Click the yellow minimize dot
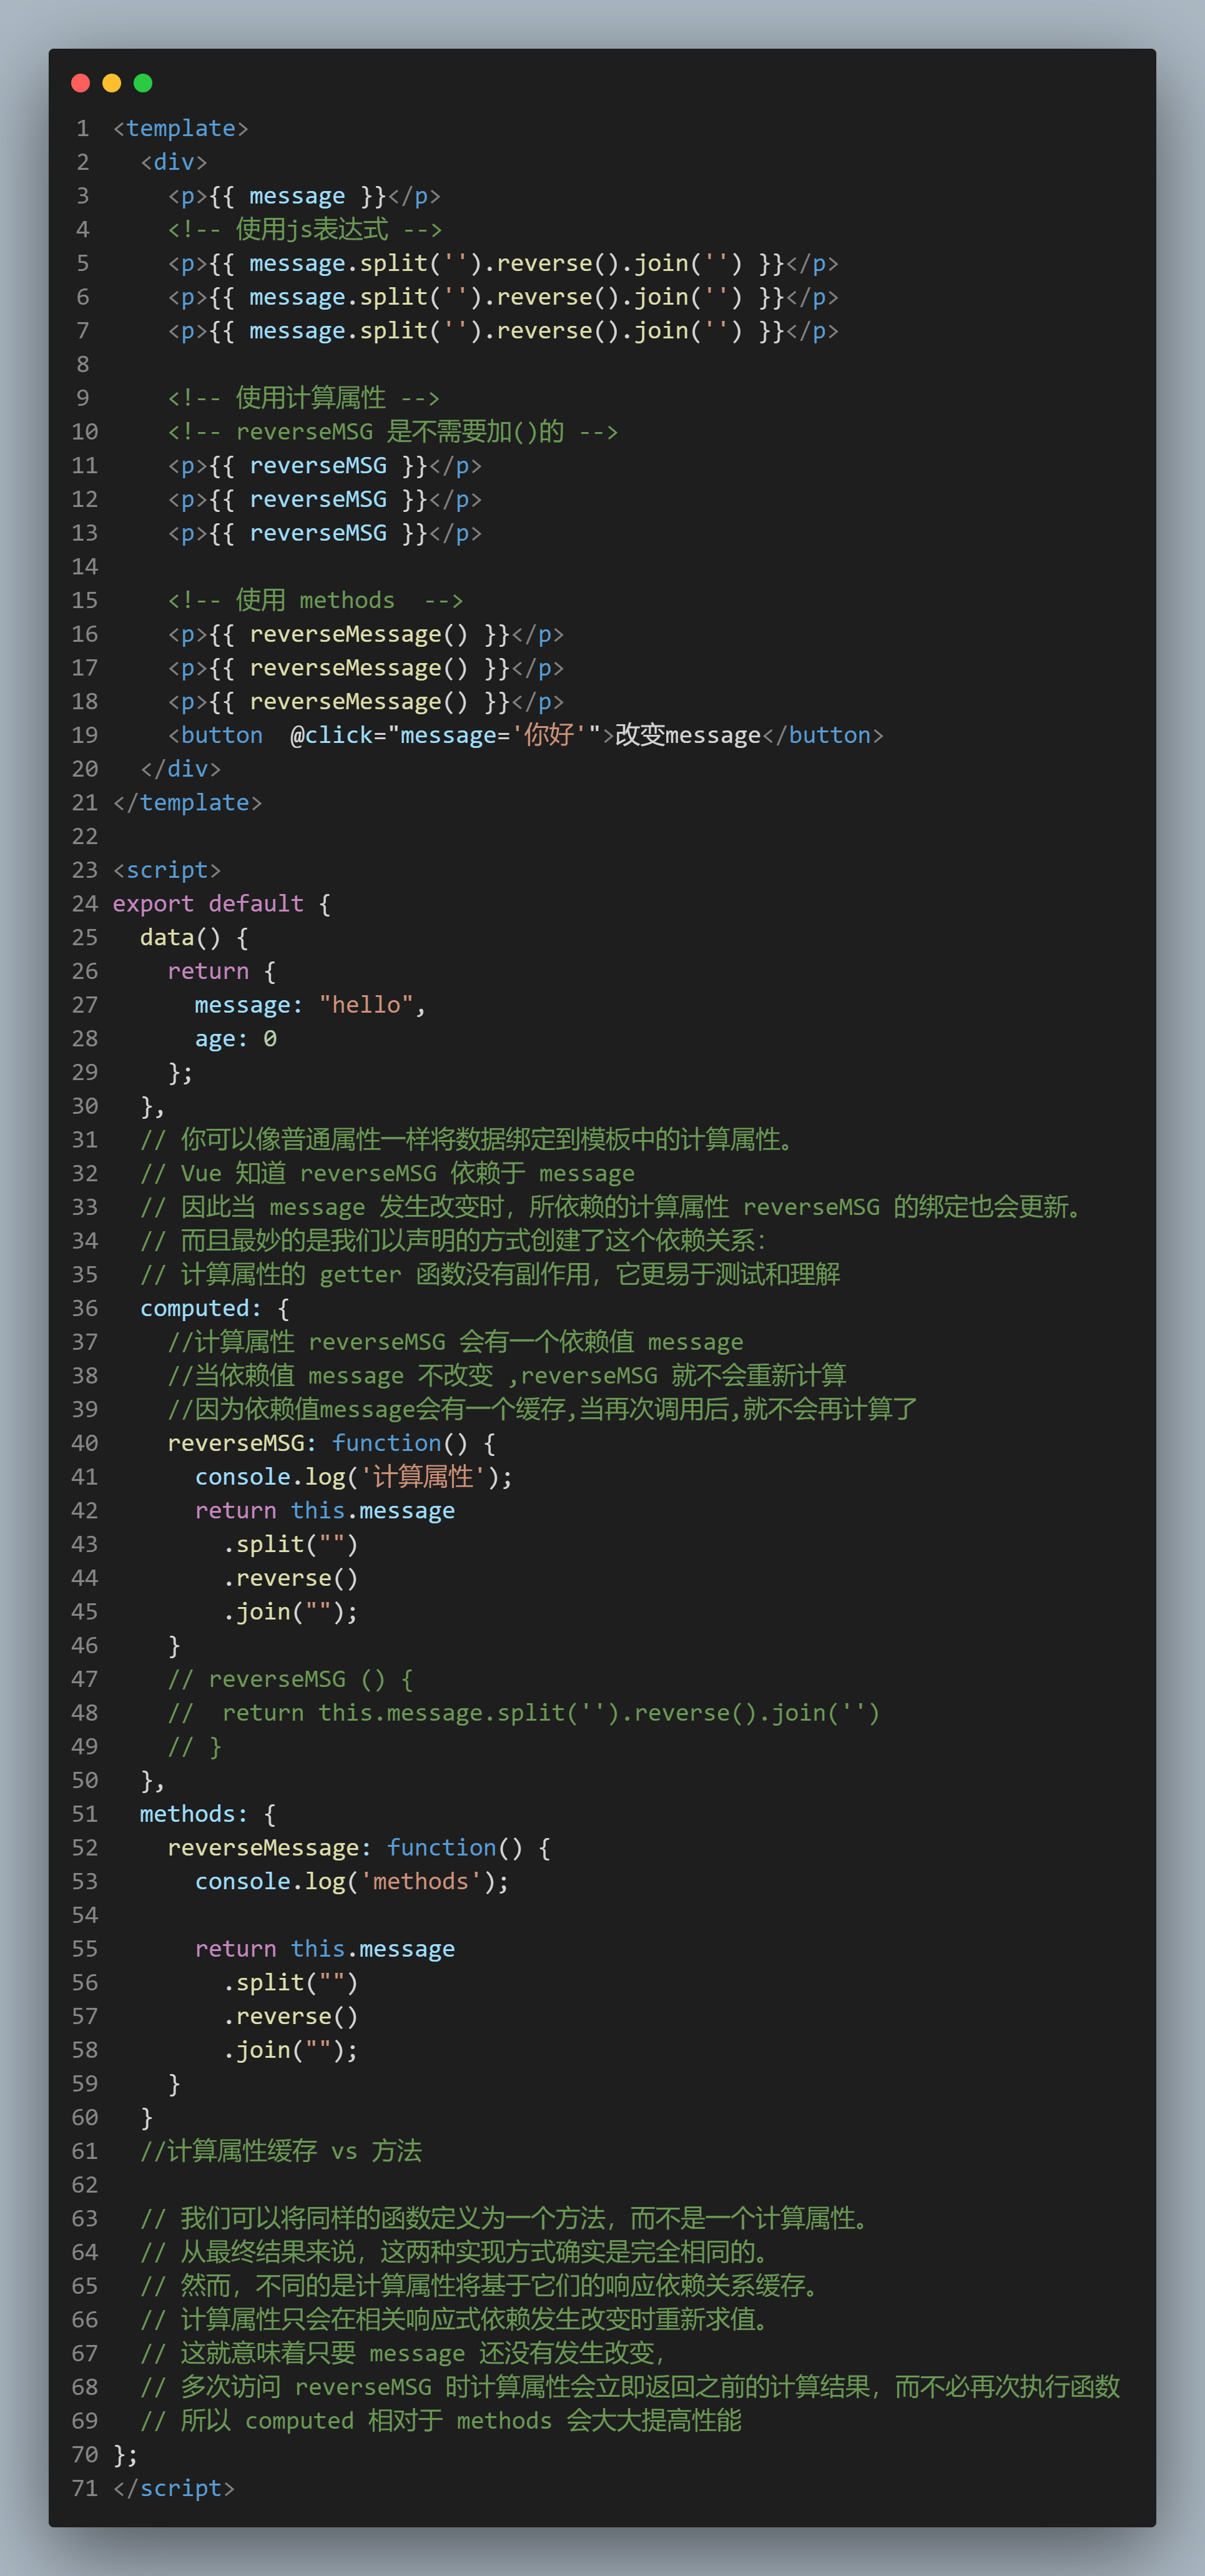The image size is (1205, 2576). (x=112, y=83)
